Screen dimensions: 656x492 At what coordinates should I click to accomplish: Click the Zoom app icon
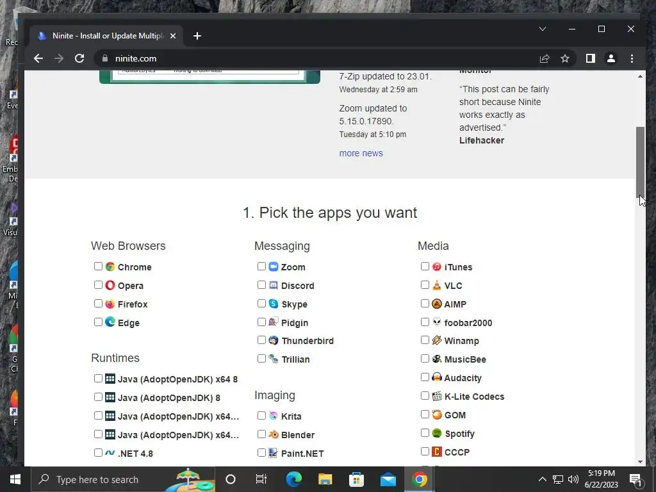tap(274, 266)
